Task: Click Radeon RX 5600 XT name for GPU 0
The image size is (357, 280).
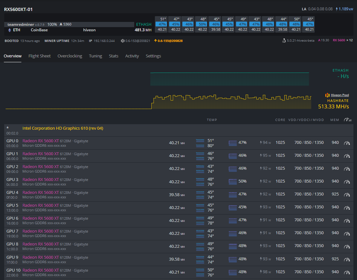Action: [x=40, y=141]
